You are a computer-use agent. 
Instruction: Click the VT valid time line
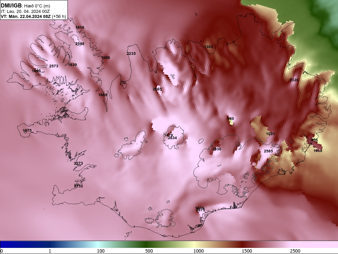[x=33, y=17]
